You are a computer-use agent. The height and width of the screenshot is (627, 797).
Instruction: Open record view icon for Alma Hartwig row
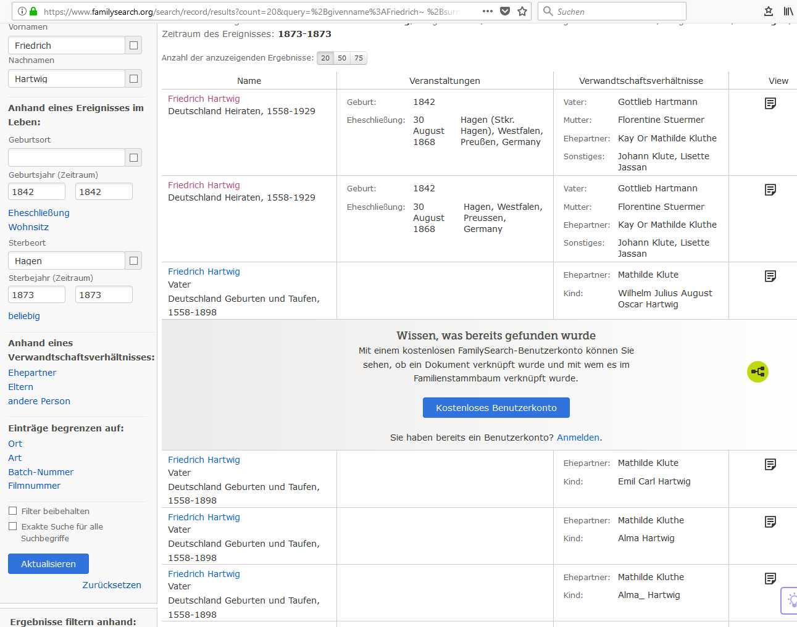click(770, 521)
